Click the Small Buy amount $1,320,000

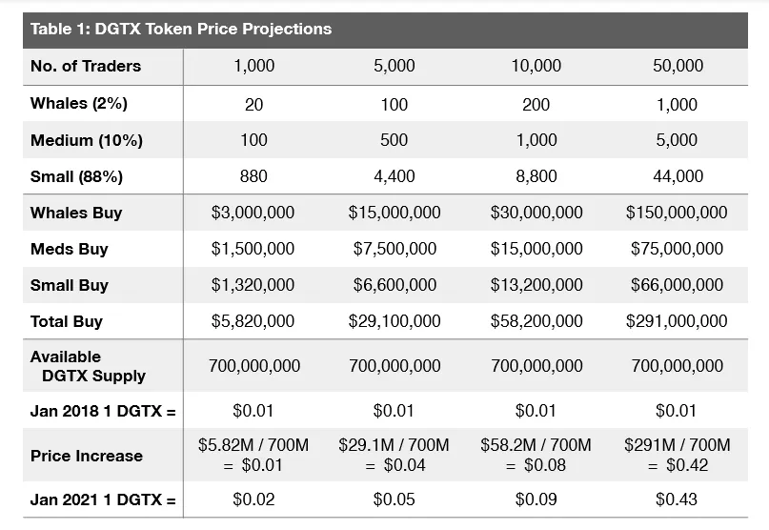253,285
